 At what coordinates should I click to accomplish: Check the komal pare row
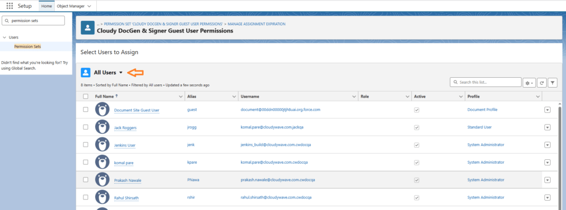pyautogui.click(x=86, y=162)
